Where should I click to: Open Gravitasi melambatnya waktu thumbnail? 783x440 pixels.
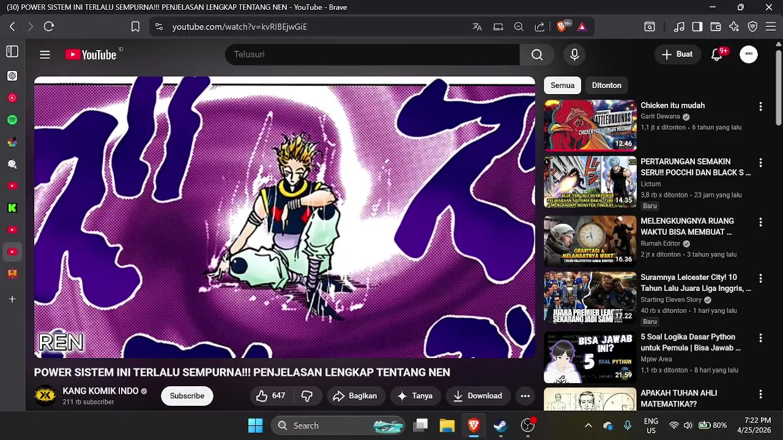[x=590, y=241]
